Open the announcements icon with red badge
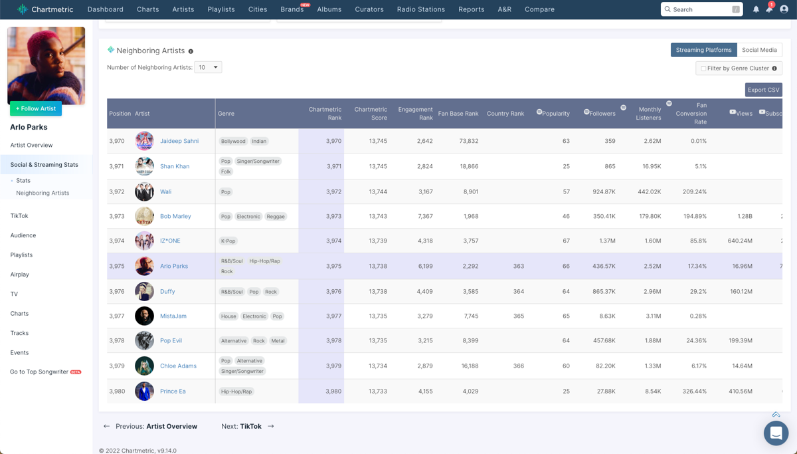The image size is (797, 454). (x=769, y=8)
